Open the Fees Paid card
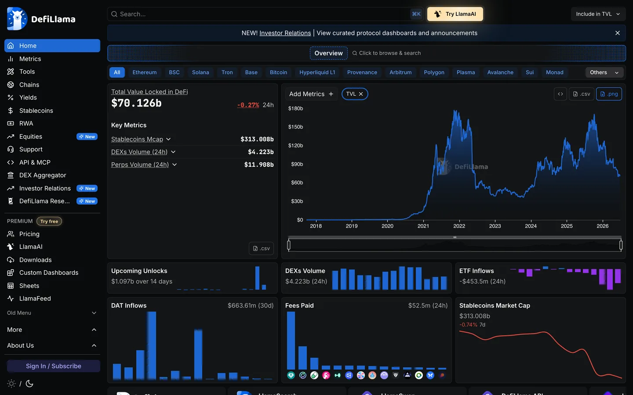633x395 pixels. click(367, 340)
